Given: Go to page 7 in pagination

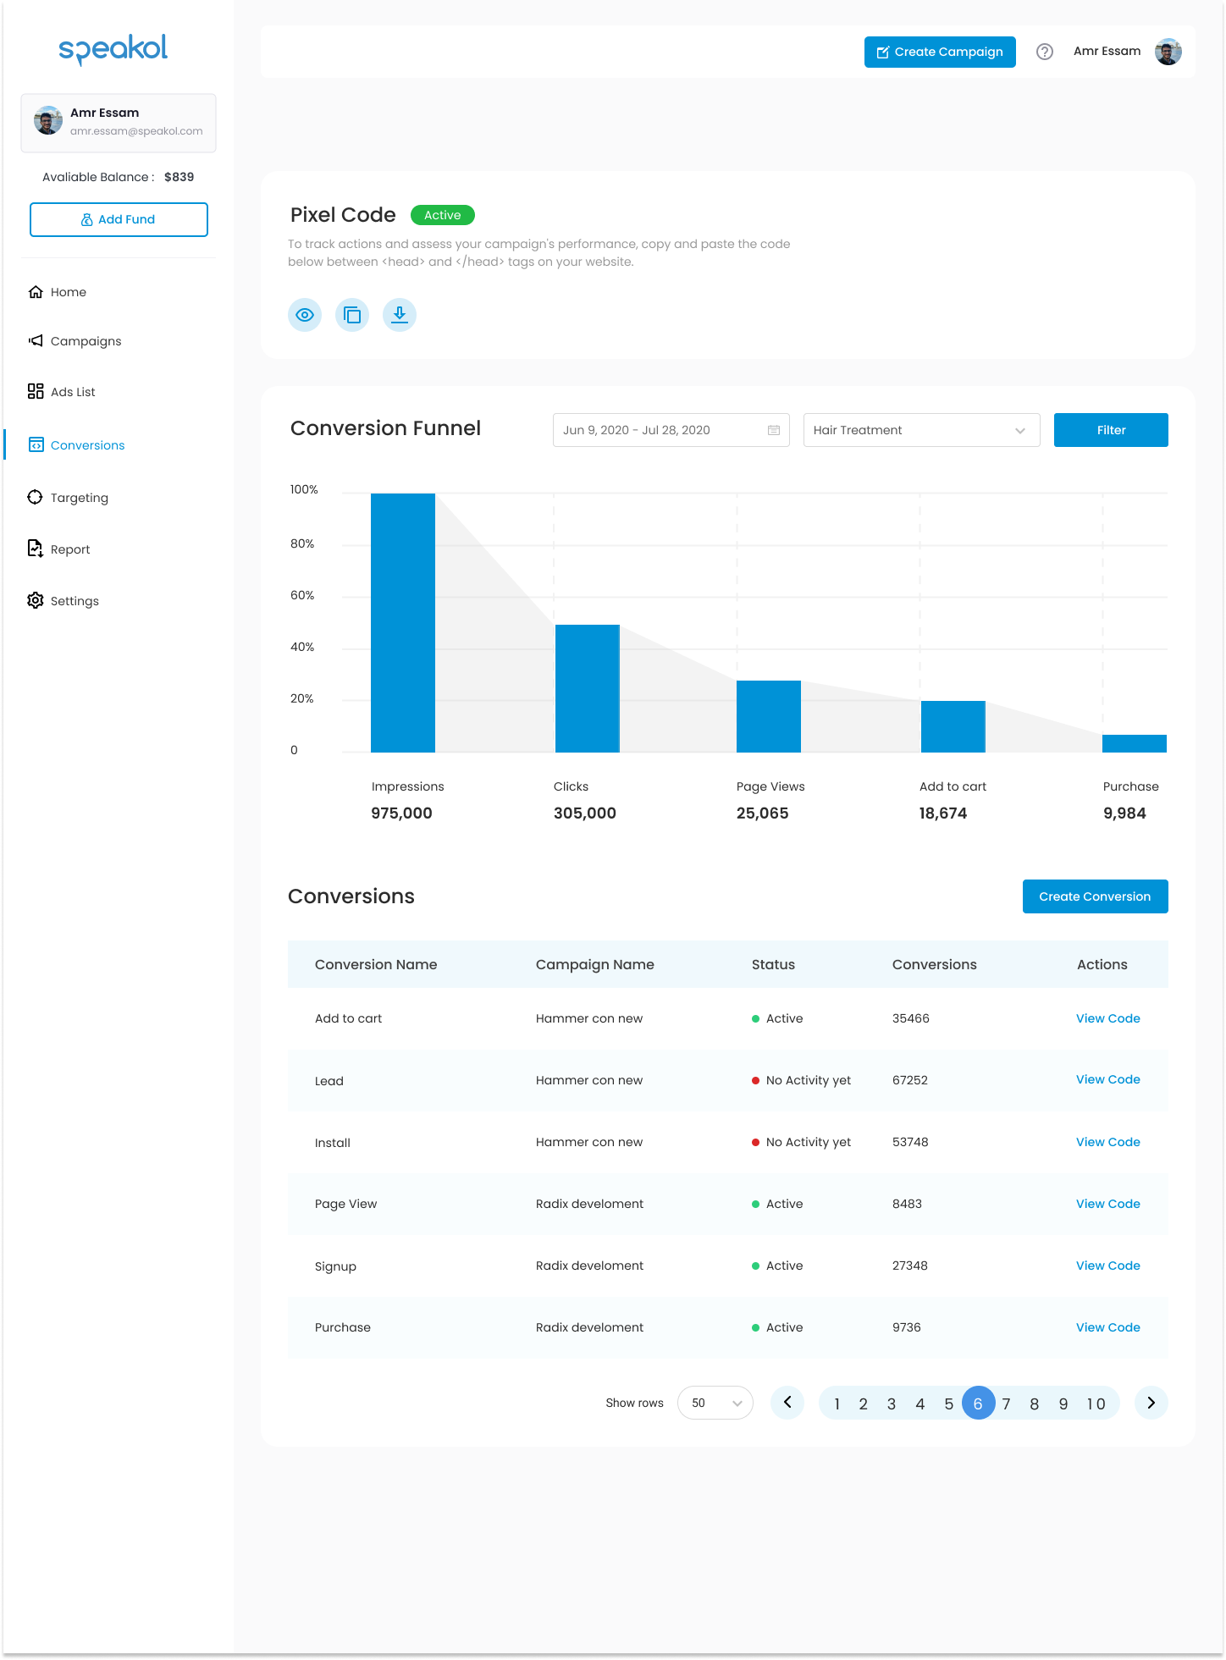Looking at the screenshot, I should coord(1006,1404).
